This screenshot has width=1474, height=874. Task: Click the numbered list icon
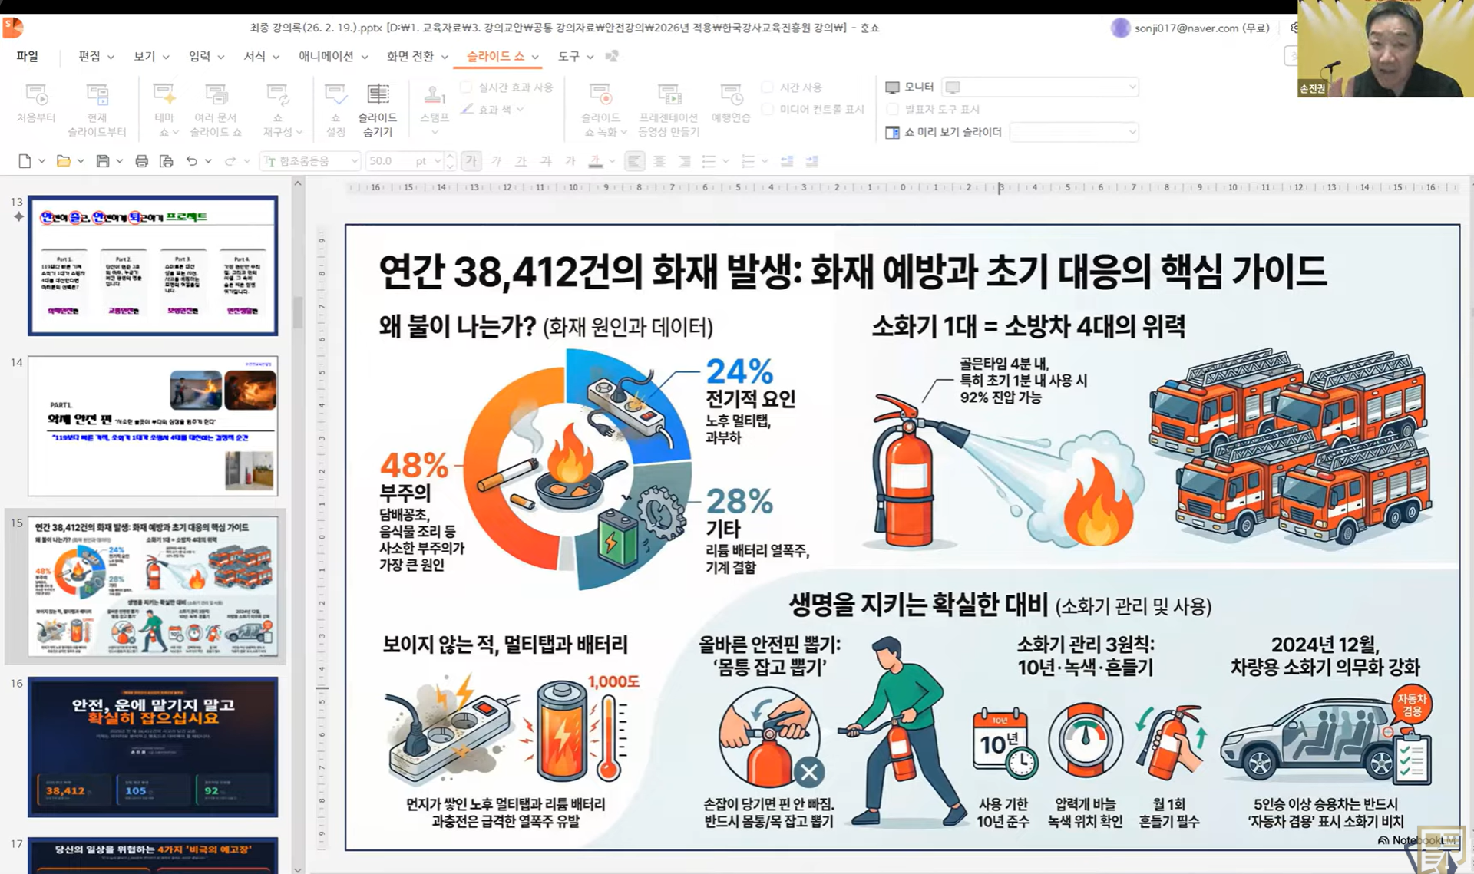[x=748, y=161]
